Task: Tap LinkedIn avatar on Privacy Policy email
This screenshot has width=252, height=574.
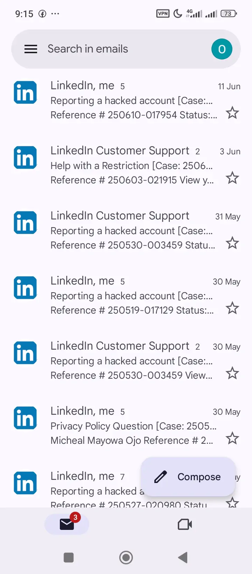Action: 25,418
